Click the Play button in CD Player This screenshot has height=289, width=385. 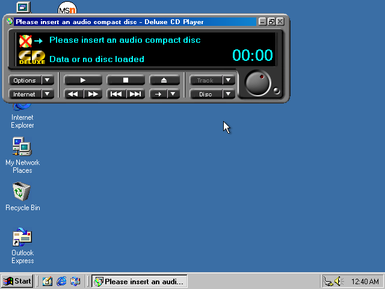coord(83,80)
